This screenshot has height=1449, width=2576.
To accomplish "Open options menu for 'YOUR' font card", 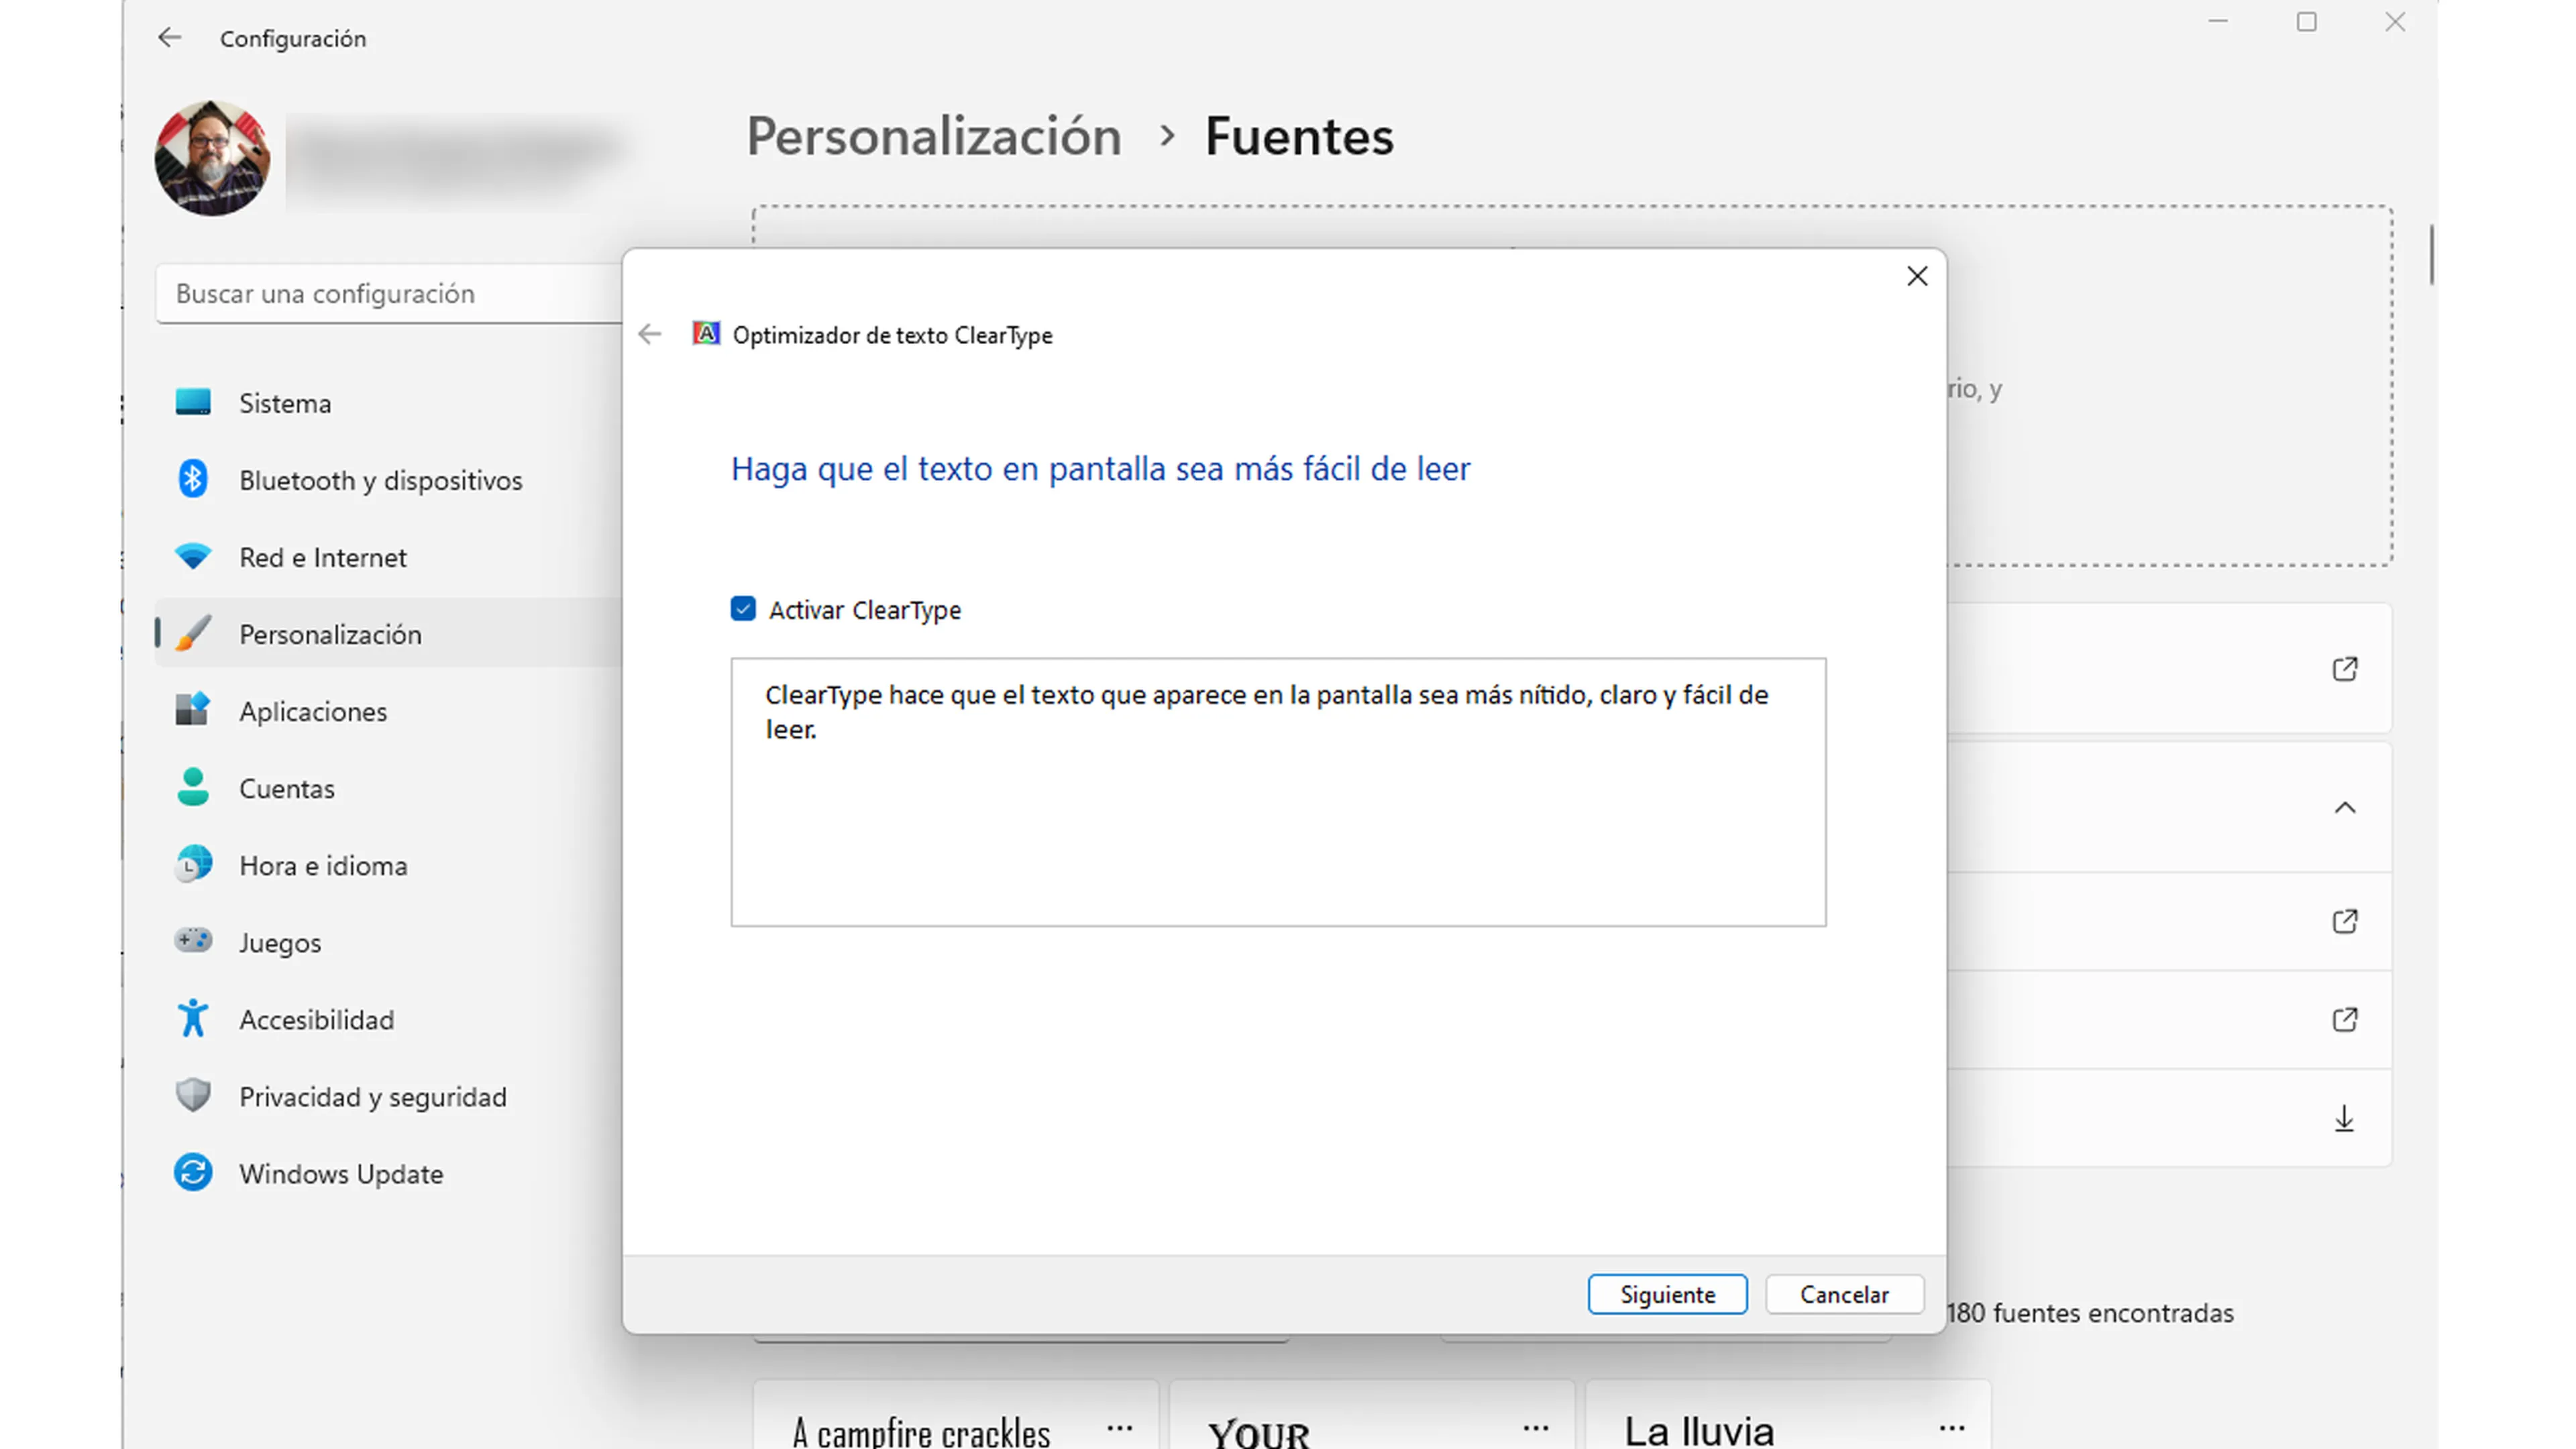I will click(1536, 1428).
